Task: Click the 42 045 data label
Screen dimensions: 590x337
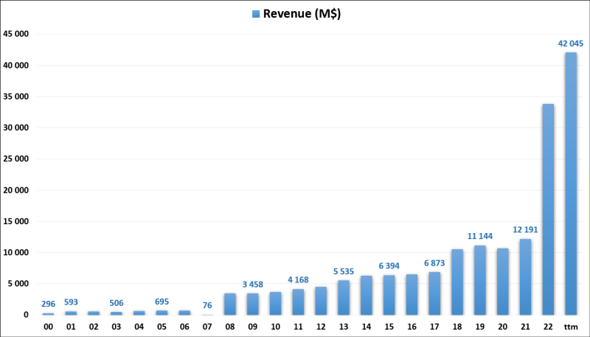Action: click(x=571, y=44)
